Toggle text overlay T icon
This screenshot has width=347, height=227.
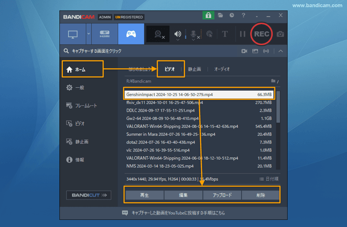click(x=225, y=34)
